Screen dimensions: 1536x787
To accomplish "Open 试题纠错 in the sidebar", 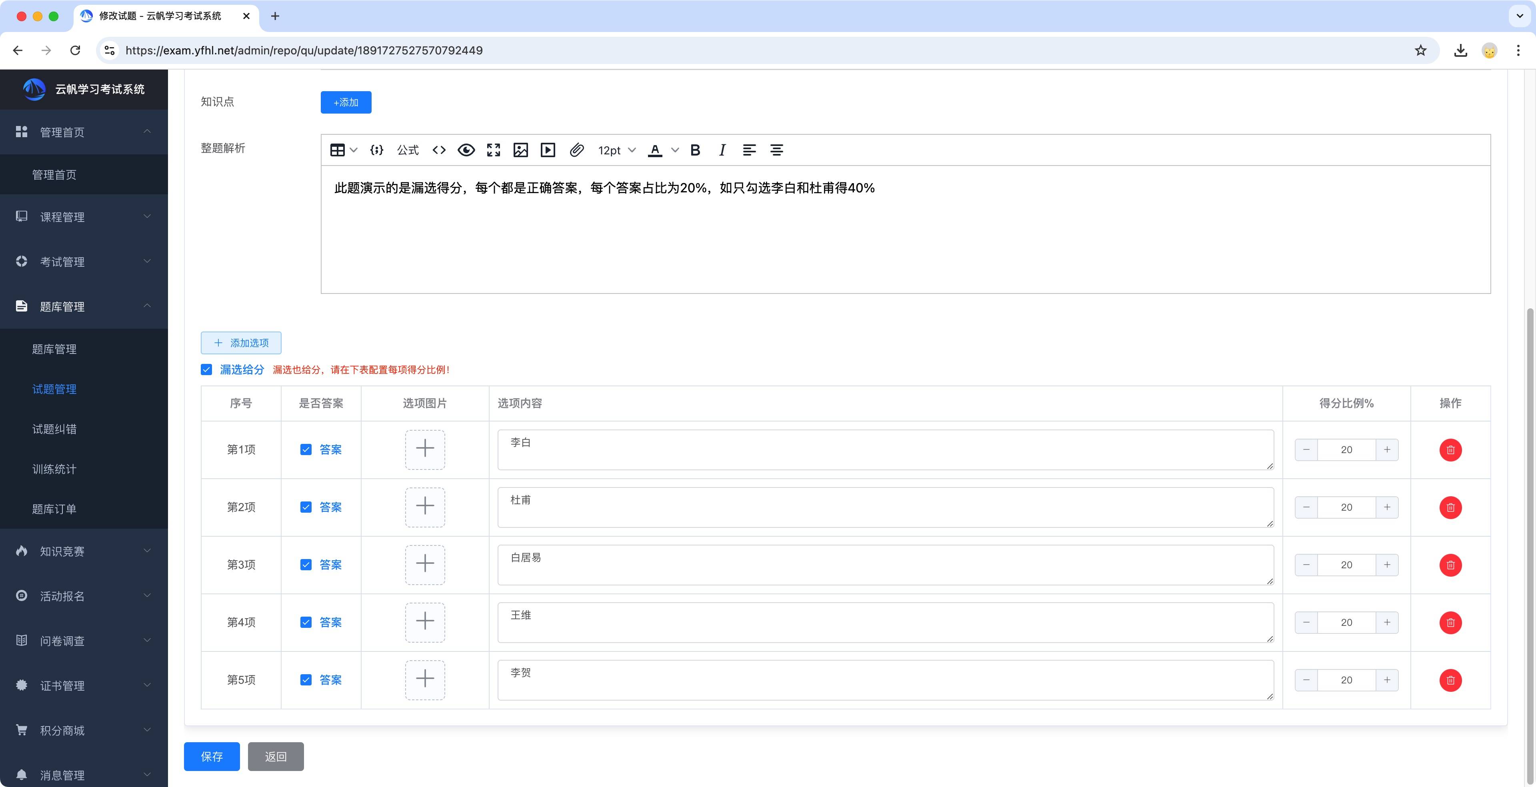I will tap(54, 429).
